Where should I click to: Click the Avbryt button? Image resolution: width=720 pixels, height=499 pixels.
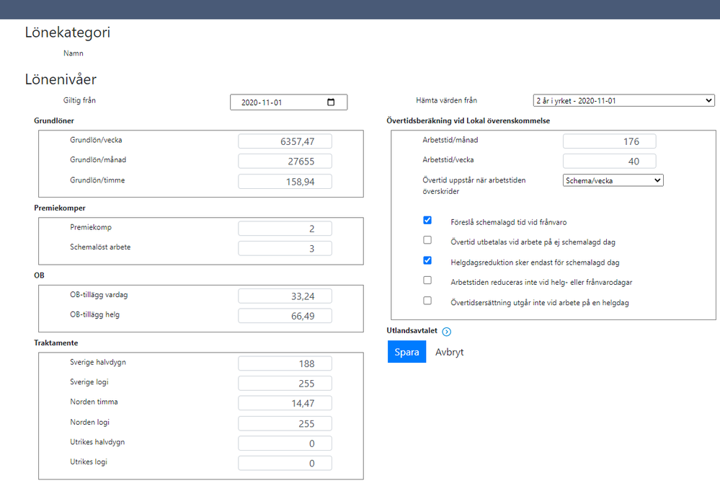click(449, 352)
